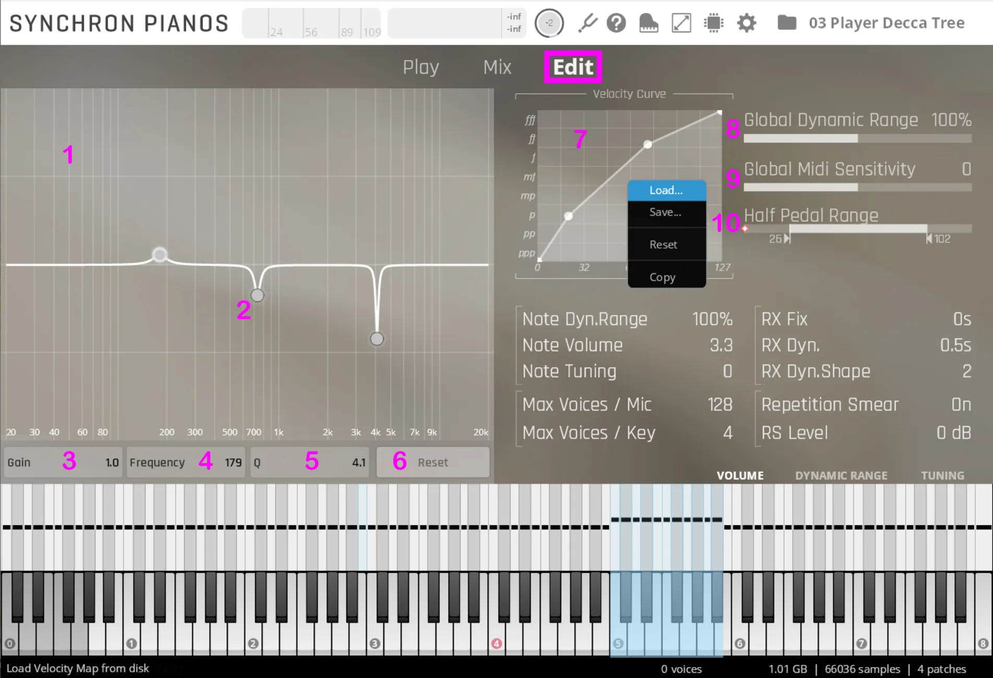Click the CPU chip icon
This screenshot has height=678, width=993.
(713, 23)
